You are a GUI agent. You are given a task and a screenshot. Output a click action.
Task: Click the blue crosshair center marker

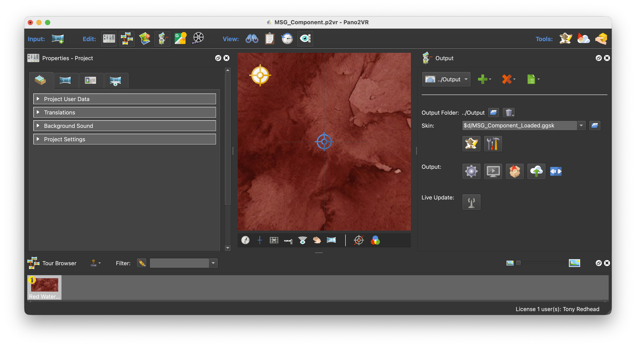324,142
